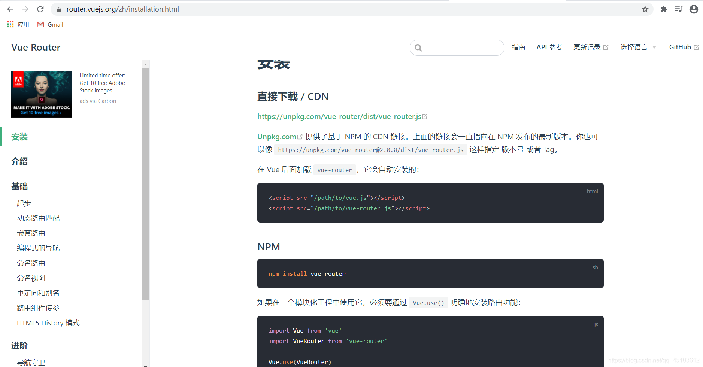Select 安装 in the sidebar
This screenshot has width=703, height=367.
pos(19,137)
